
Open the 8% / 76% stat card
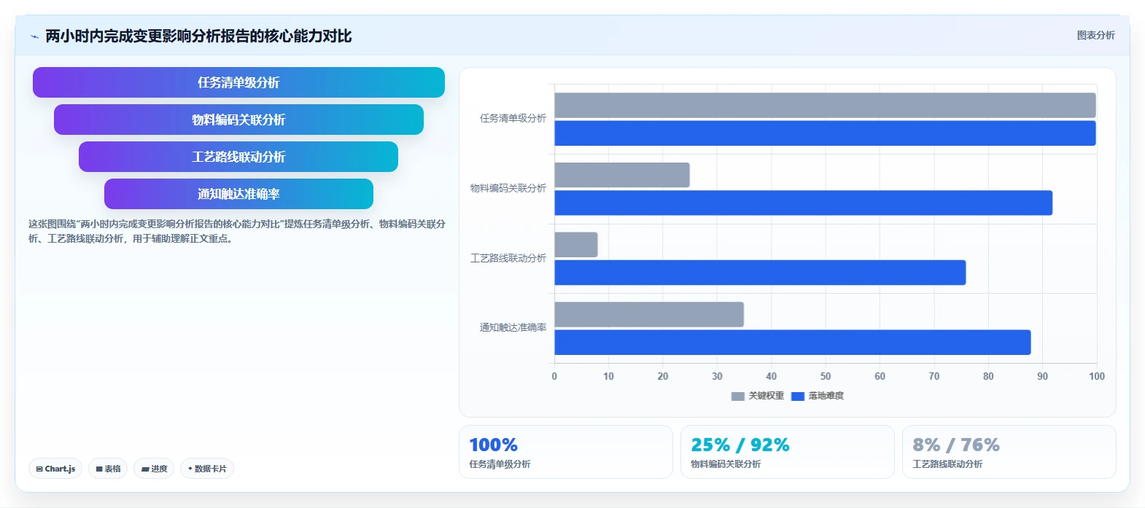[x=1009, y=452]
